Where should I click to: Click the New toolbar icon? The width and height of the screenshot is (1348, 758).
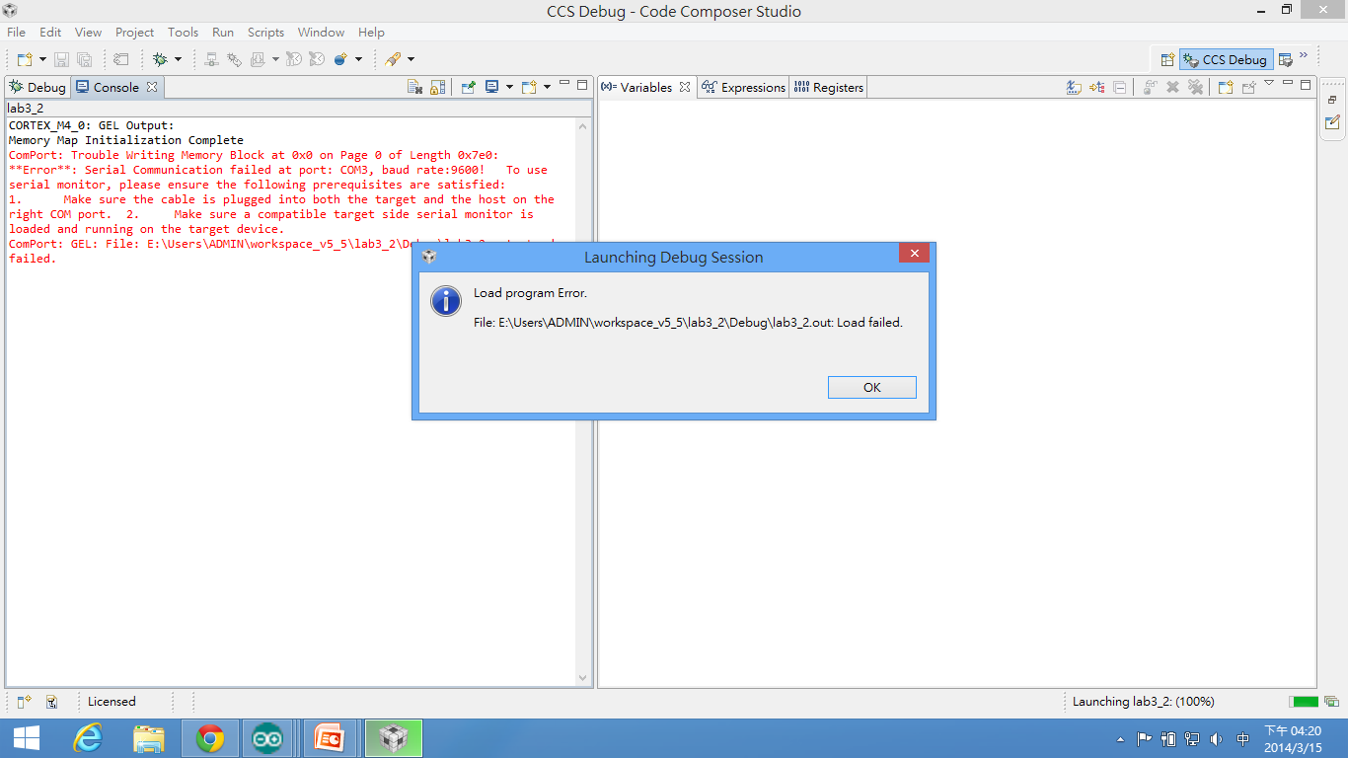(25, 59)
